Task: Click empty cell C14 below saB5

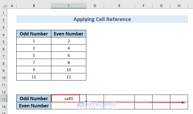Action: (68, 106)
